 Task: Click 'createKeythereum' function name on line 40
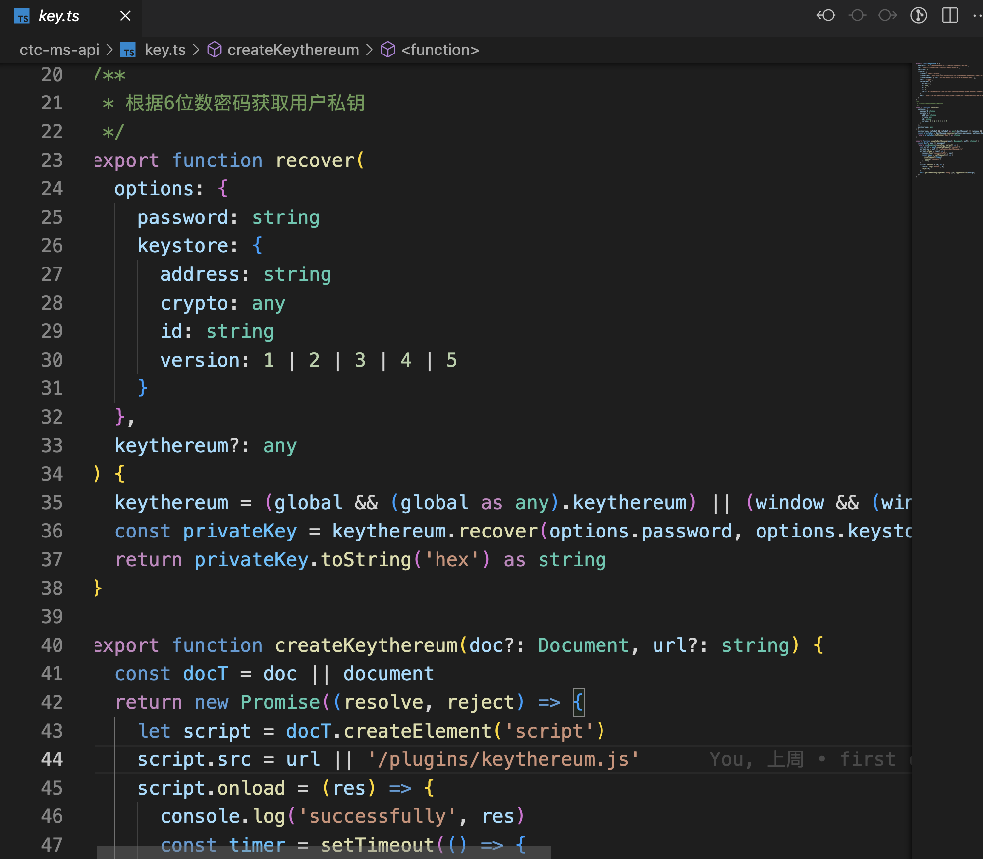click(367, 645)
